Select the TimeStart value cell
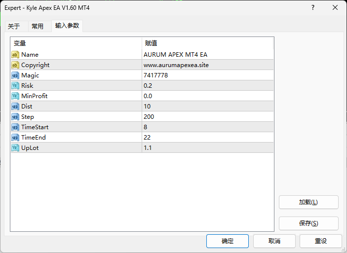This screenshot has width=347, height=253. click(207, 127)
